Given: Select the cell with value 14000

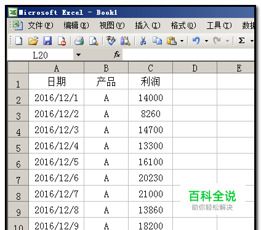Looking at the screenshot, I should click(x=150, y=97).
